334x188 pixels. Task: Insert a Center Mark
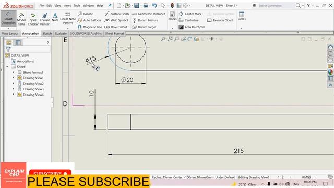[190, 14]
